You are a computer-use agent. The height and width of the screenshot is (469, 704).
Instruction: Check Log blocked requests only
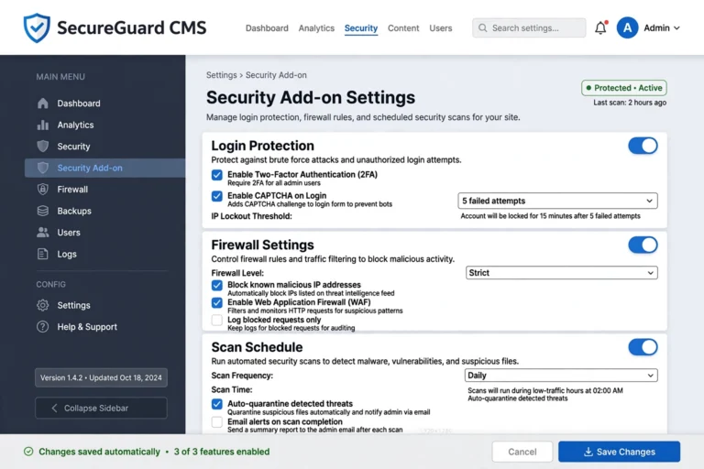click(x=217, y=320)
